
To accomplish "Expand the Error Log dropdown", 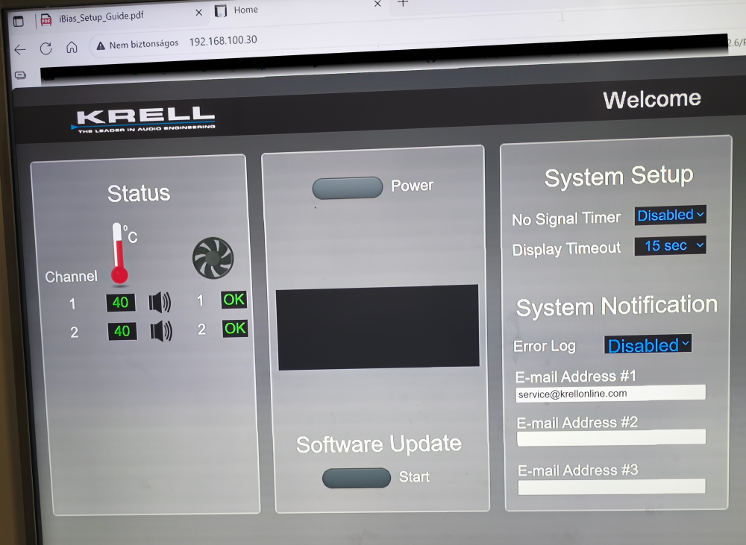I will [x=648, y=344].
